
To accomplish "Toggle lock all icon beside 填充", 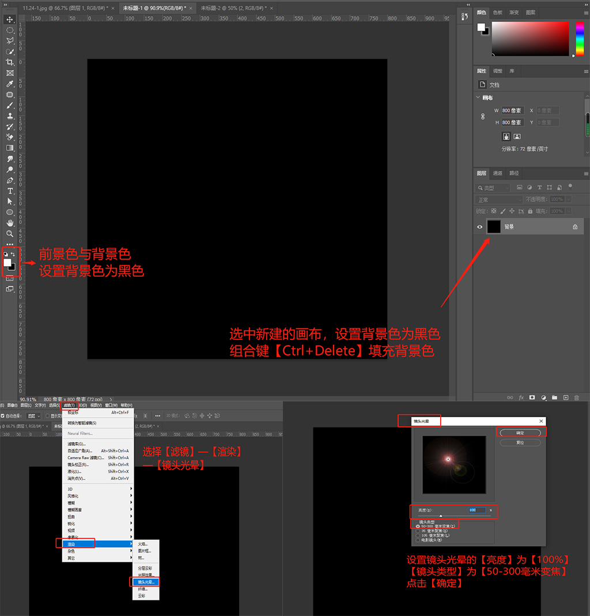I will click(530, 211).
